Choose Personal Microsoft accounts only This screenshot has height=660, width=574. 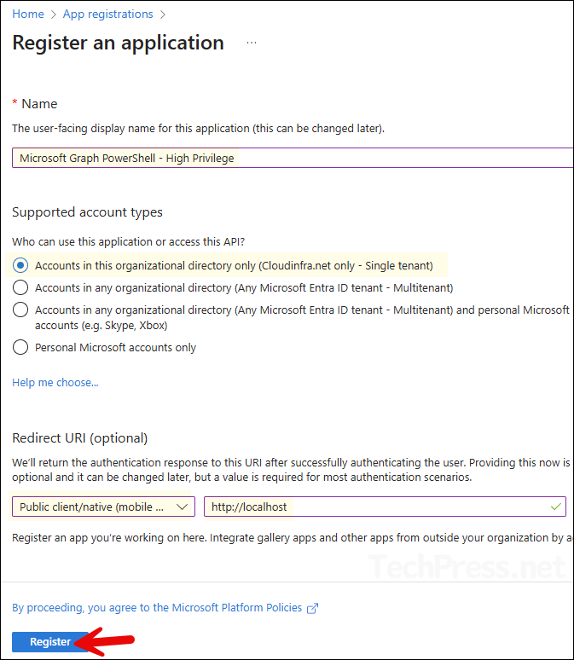tap(20, 347)
